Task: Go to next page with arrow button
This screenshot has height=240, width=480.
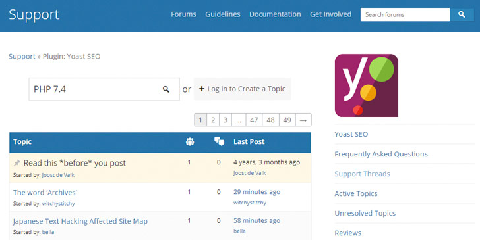Action: click(x=303, y=120)
